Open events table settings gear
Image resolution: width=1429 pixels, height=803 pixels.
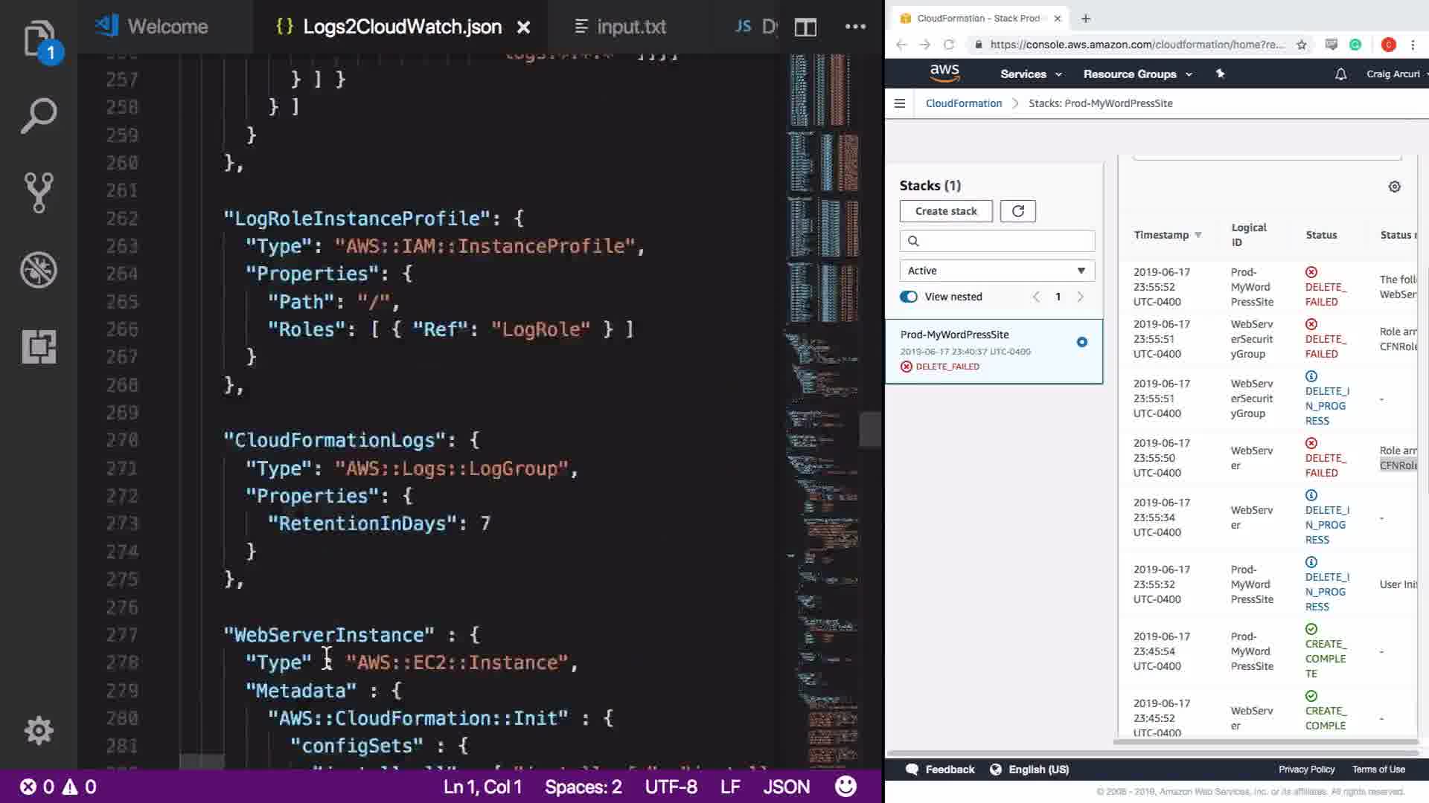coord(1394,187)
